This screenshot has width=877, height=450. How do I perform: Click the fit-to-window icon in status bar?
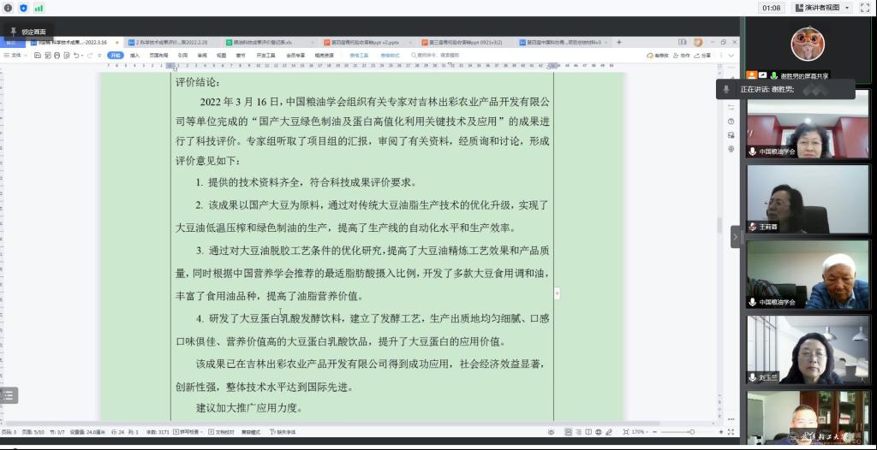tap(626, 432)
